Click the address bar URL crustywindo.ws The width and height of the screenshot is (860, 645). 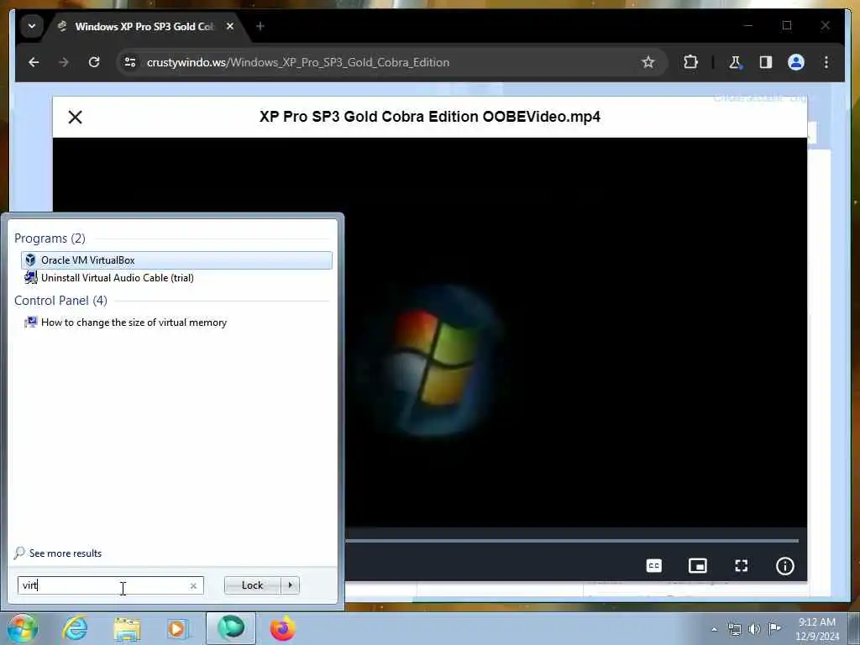coord(298,62)
